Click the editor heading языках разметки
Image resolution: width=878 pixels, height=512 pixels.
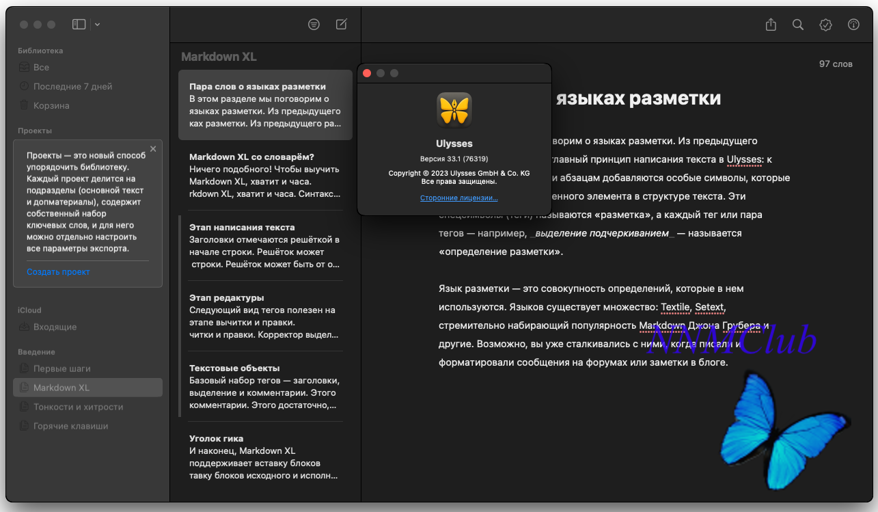[638, 98]
